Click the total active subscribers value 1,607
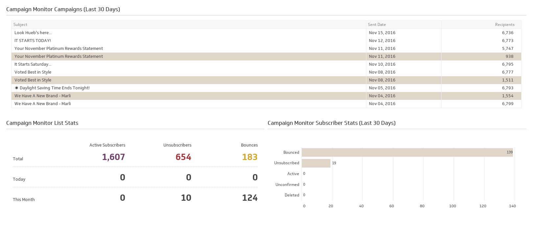The height and width of the screenshot is (227, 533). [x=113, y=157]
